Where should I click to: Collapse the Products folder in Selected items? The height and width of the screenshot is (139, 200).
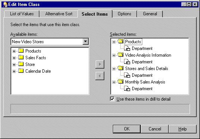[x=114, y=42]
